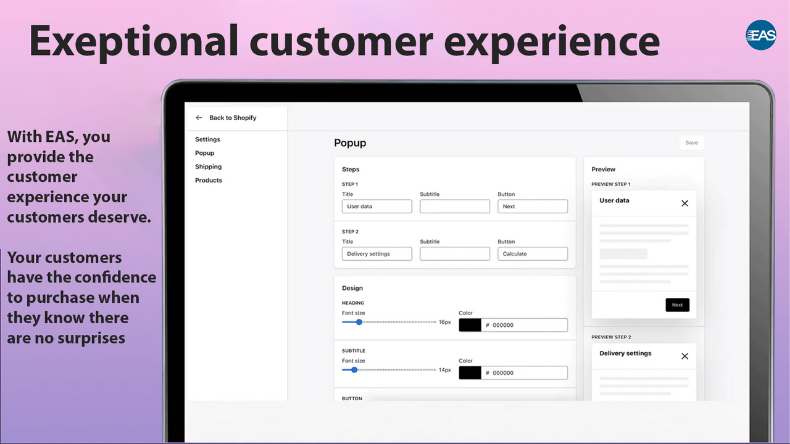Close the User data preview popup
The height and width of the screenshot is (444, 790).
pos(684,203)
